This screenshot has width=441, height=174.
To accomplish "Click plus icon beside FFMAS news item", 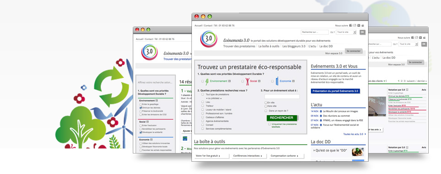I will [x=321, y=120].
